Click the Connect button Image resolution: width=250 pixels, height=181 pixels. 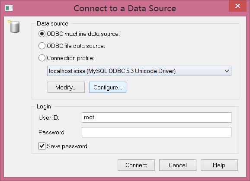click(136, 165)
